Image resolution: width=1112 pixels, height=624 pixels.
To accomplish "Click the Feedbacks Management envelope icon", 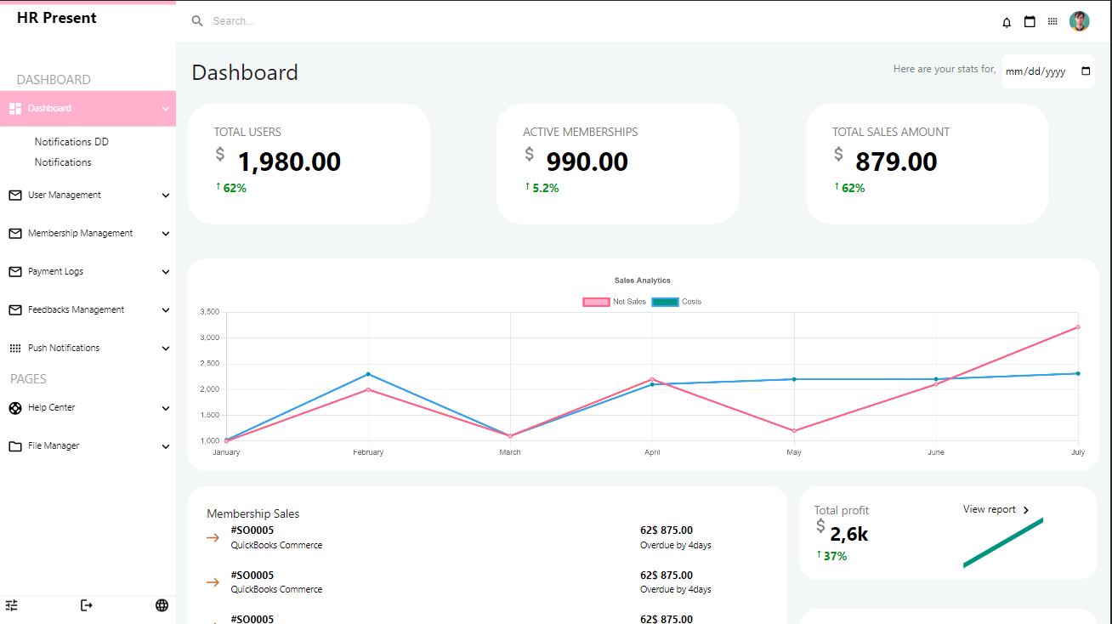I will click(15, 310).
